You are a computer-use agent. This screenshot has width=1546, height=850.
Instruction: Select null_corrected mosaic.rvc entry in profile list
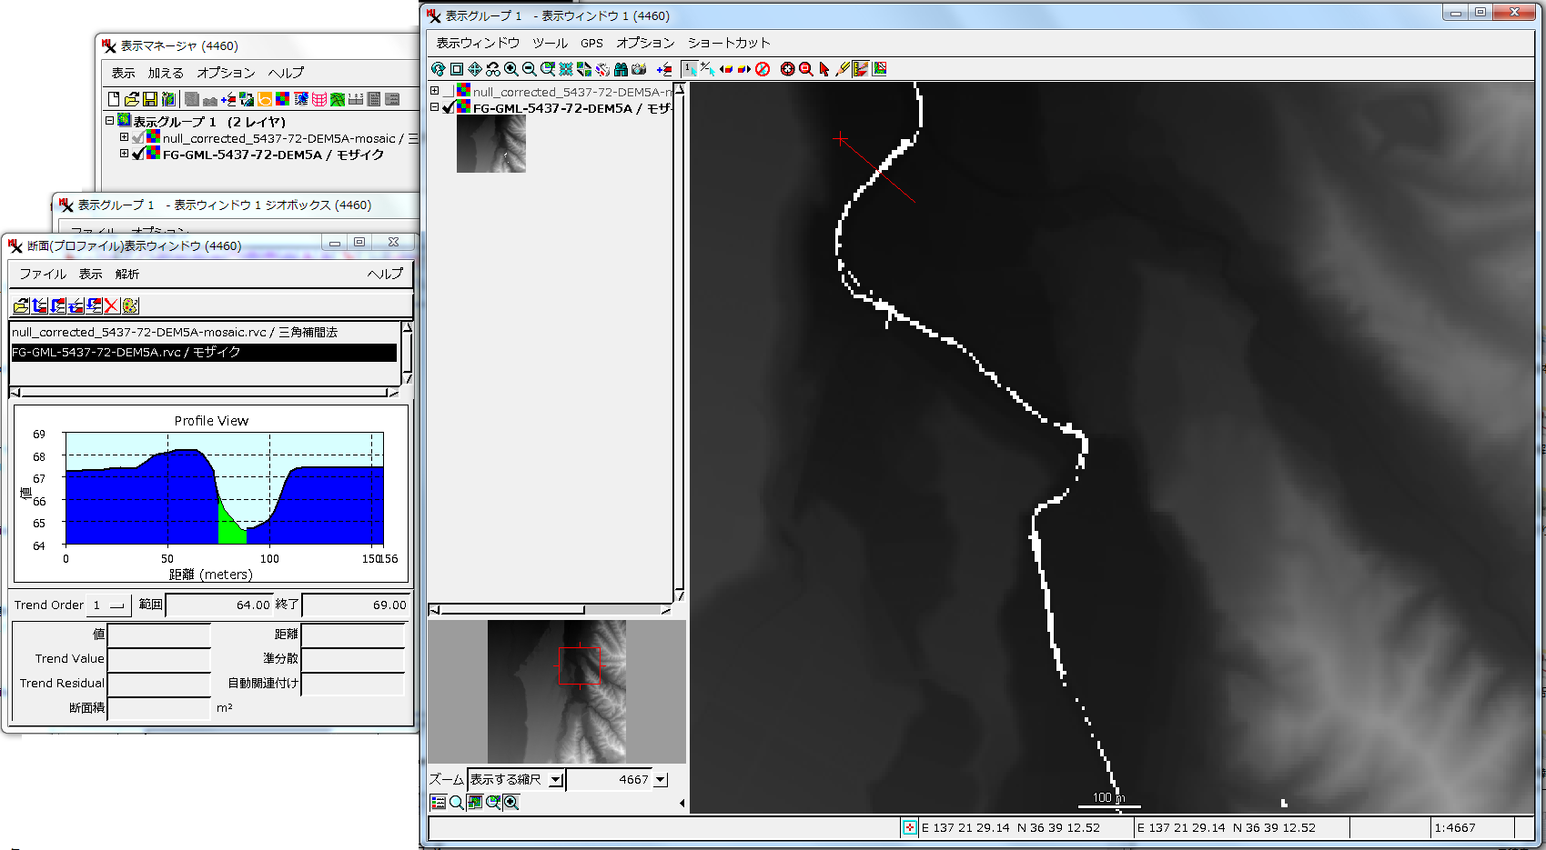175,333
